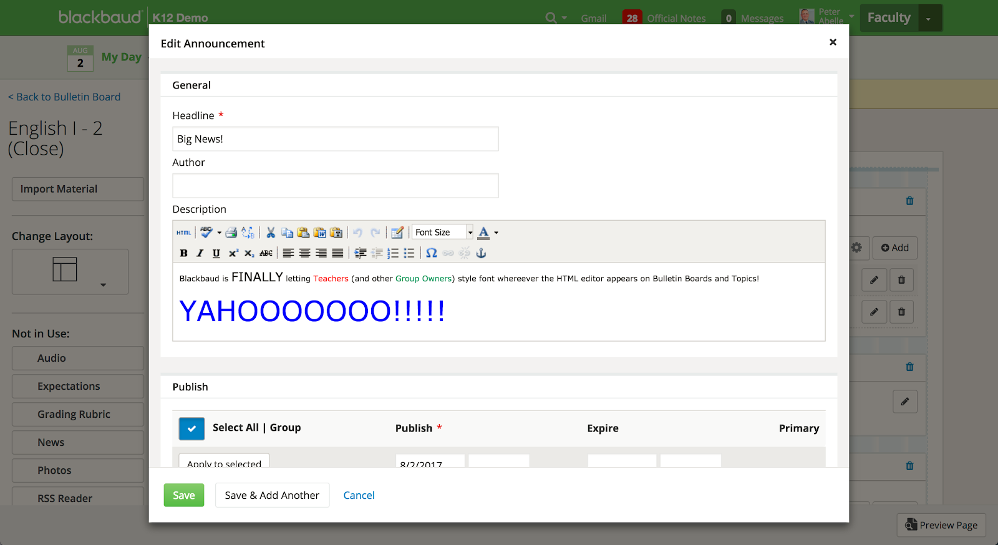Open the Font Size dropdown
Image resolution: width=998 pixels, height=545 pixels.
pyautogui.click(x=442, y=233)
